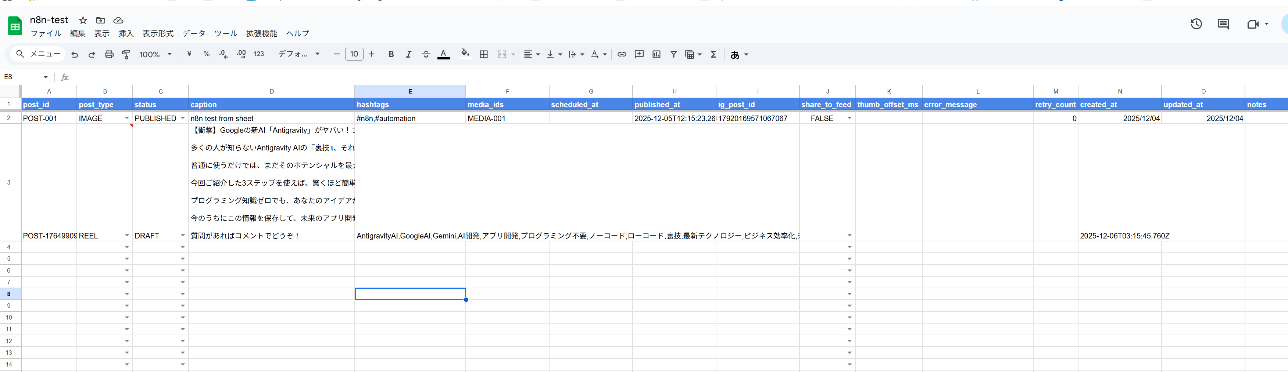
Task: Click the print icon
Action: click(109, 54)
